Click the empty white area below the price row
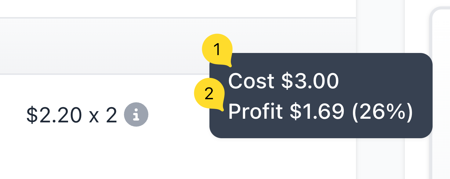The height and width of the screenshot is (179, 450). pyautogui.click(x=153, y=155)
